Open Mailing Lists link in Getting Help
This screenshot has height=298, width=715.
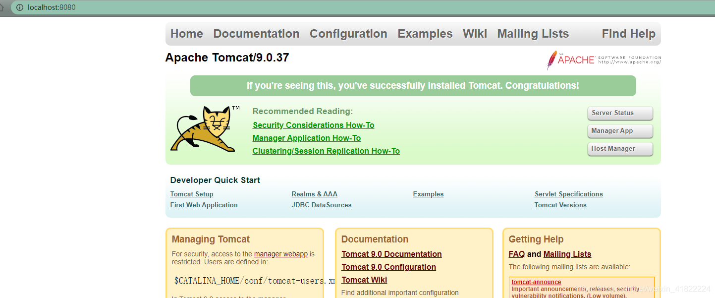(x=567, y=254)
